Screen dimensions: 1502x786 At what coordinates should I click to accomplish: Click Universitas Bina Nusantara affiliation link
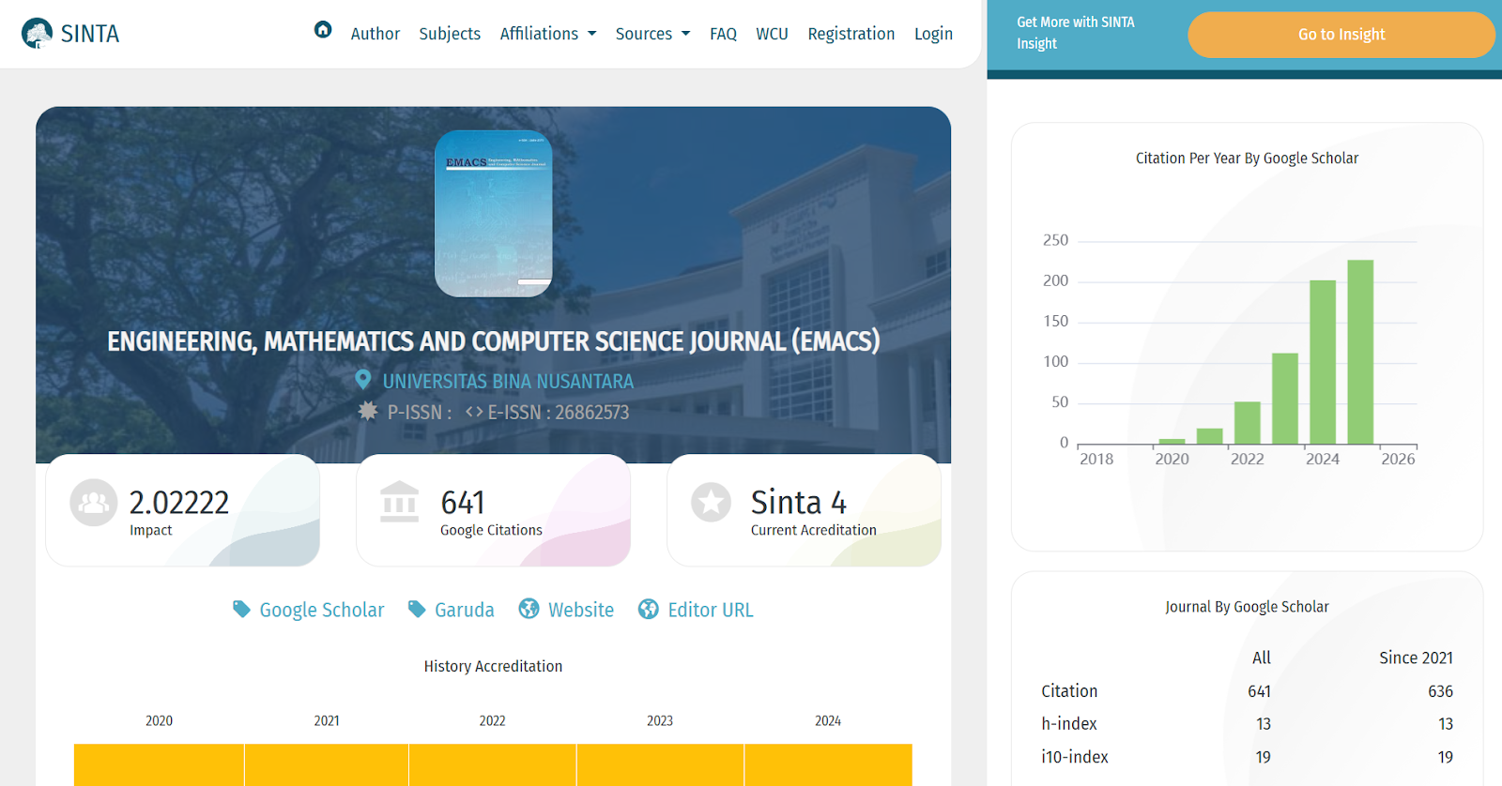pos(508,381)
